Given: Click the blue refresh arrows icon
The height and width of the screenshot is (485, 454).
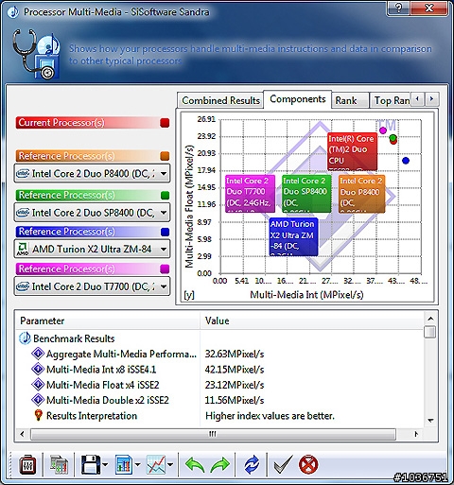Looking at the screenshot, I should (x=252, y=465).
